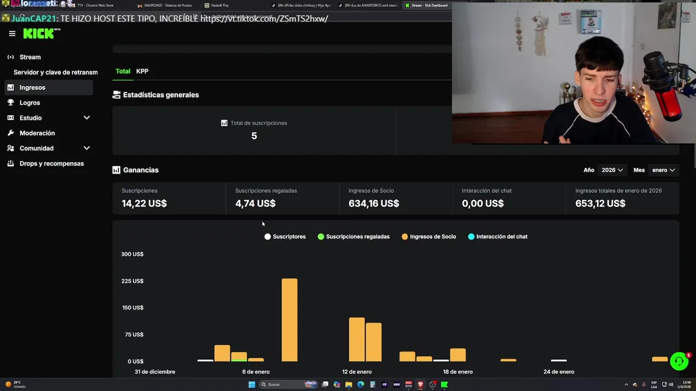Open the Año 2026 dropdown
Screen dimensions: 696x391
click(612, 170)
